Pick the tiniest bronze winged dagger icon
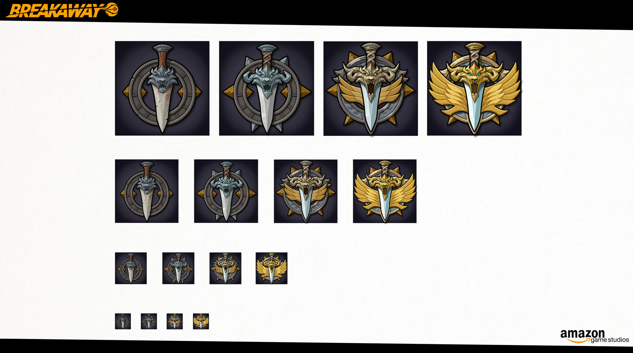 click(x=175, y=321)
